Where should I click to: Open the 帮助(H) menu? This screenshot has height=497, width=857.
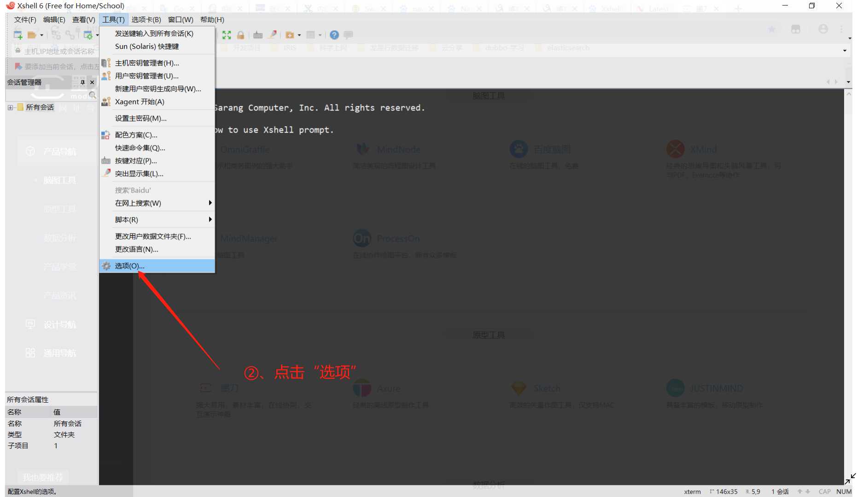pos(212,20)
